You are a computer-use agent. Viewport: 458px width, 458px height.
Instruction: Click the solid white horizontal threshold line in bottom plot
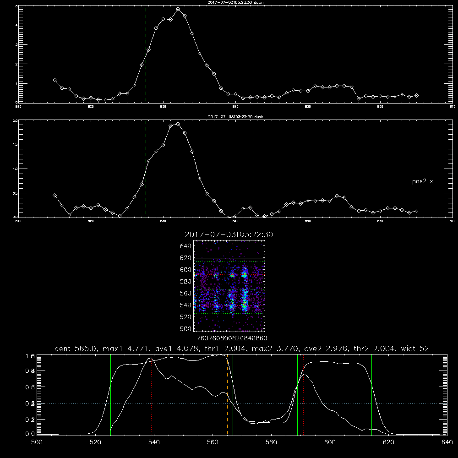coord(242,395)
